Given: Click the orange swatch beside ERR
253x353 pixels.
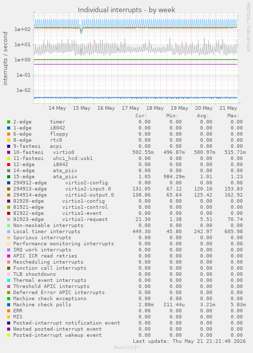Looking at the screenshot, I should point(9,311).
